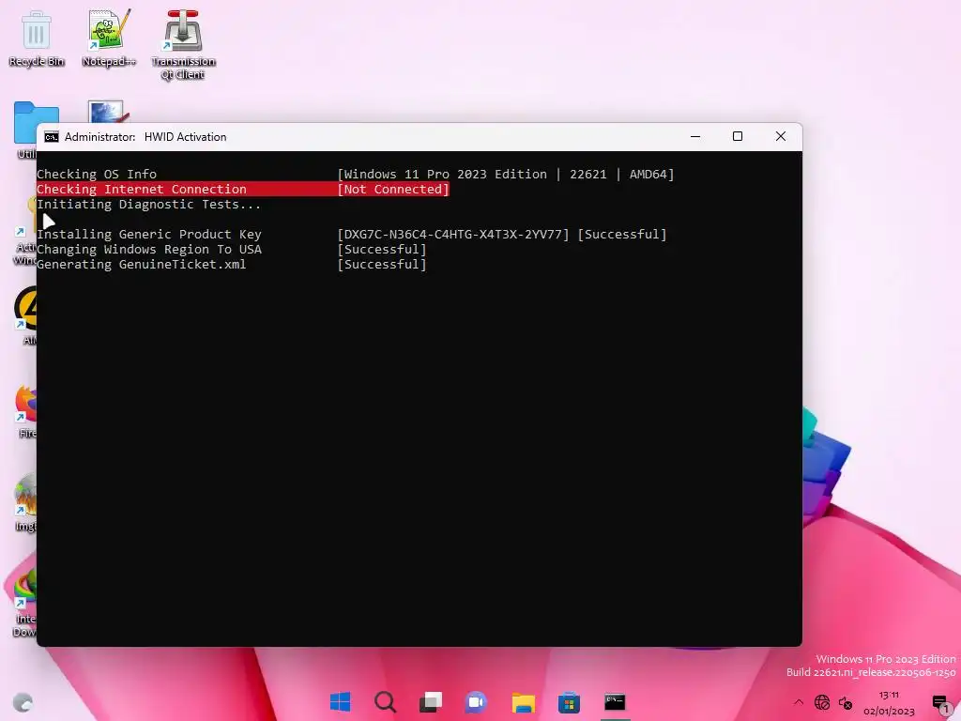Show hidden system tray icons
The width and height of the screenshot is (961, 721).
[798, 702]
